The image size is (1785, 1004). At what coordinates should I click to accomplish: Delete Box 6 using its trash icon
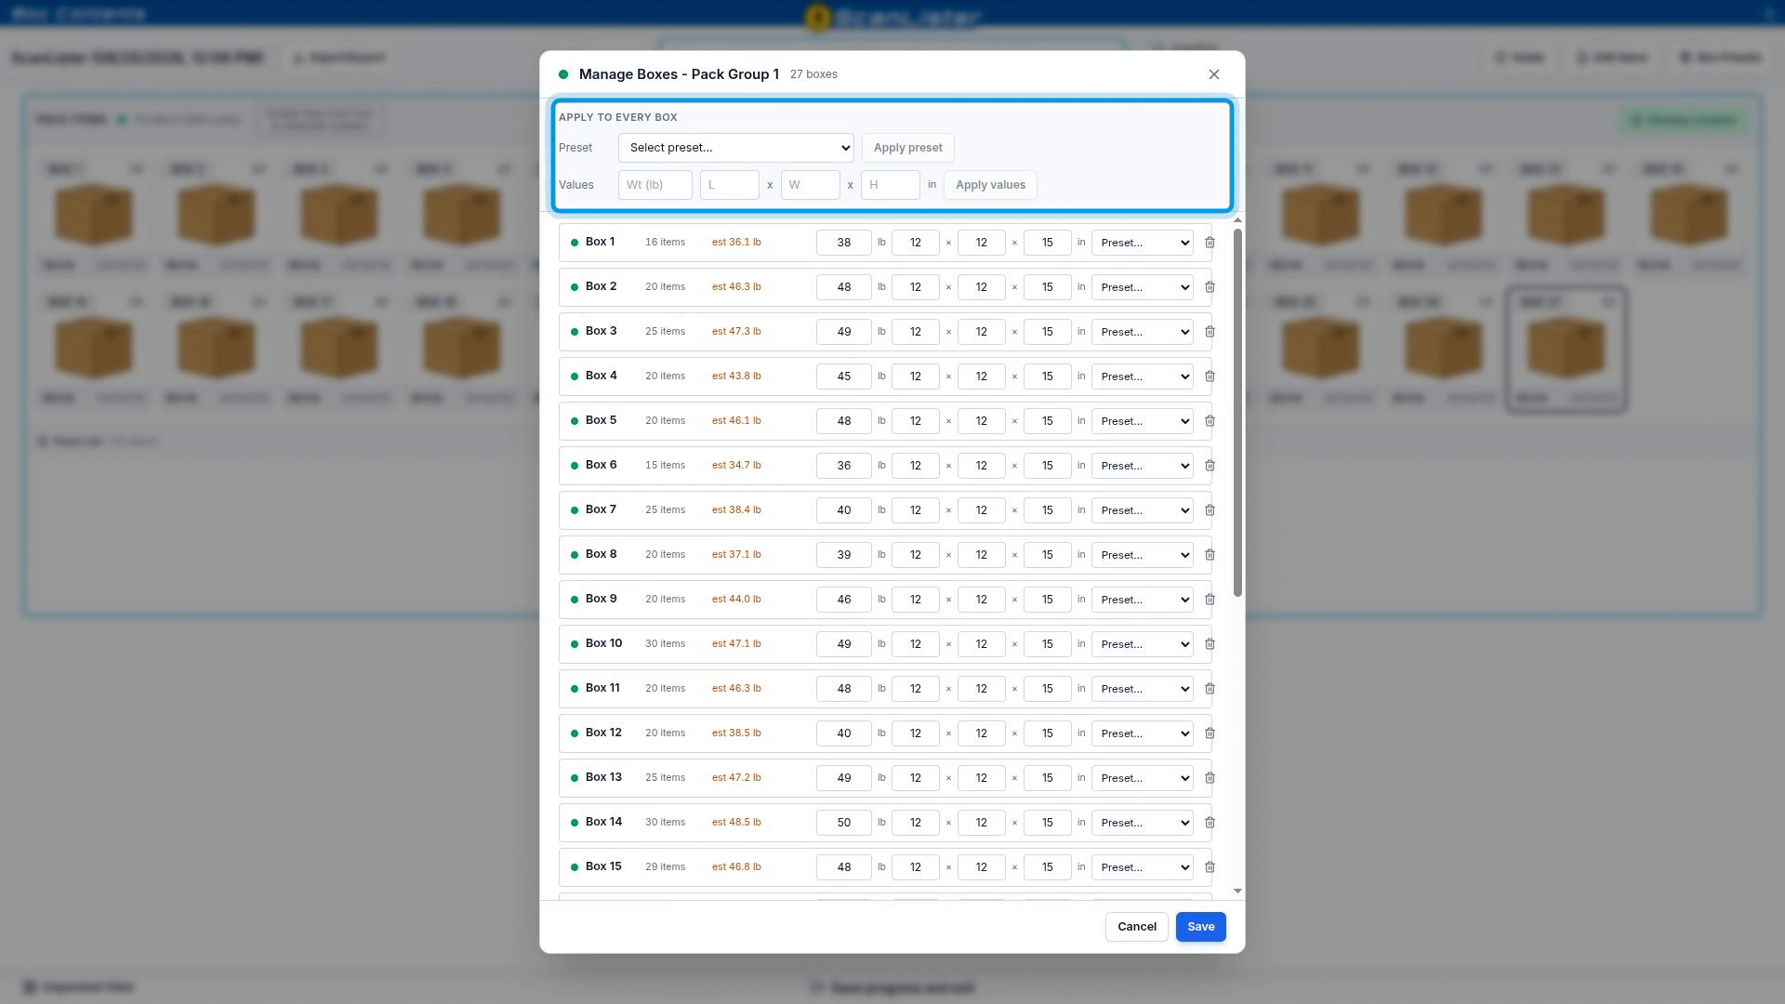[1210, 466]
